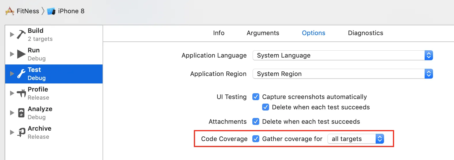454x160 pixels.
Task: Click the FitNess scheme app icon
Action: tap(10, 11)
